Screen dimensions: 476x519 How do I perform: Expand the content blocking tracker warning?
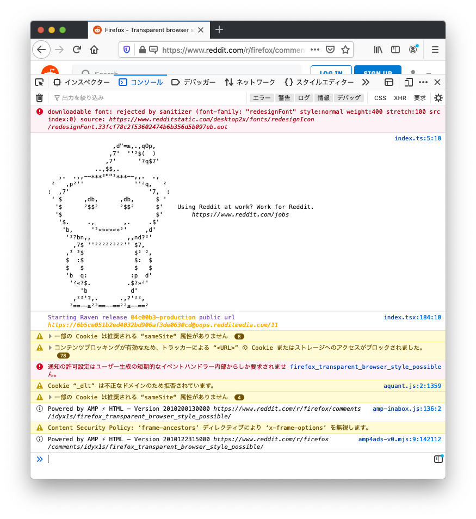[50, 347]
